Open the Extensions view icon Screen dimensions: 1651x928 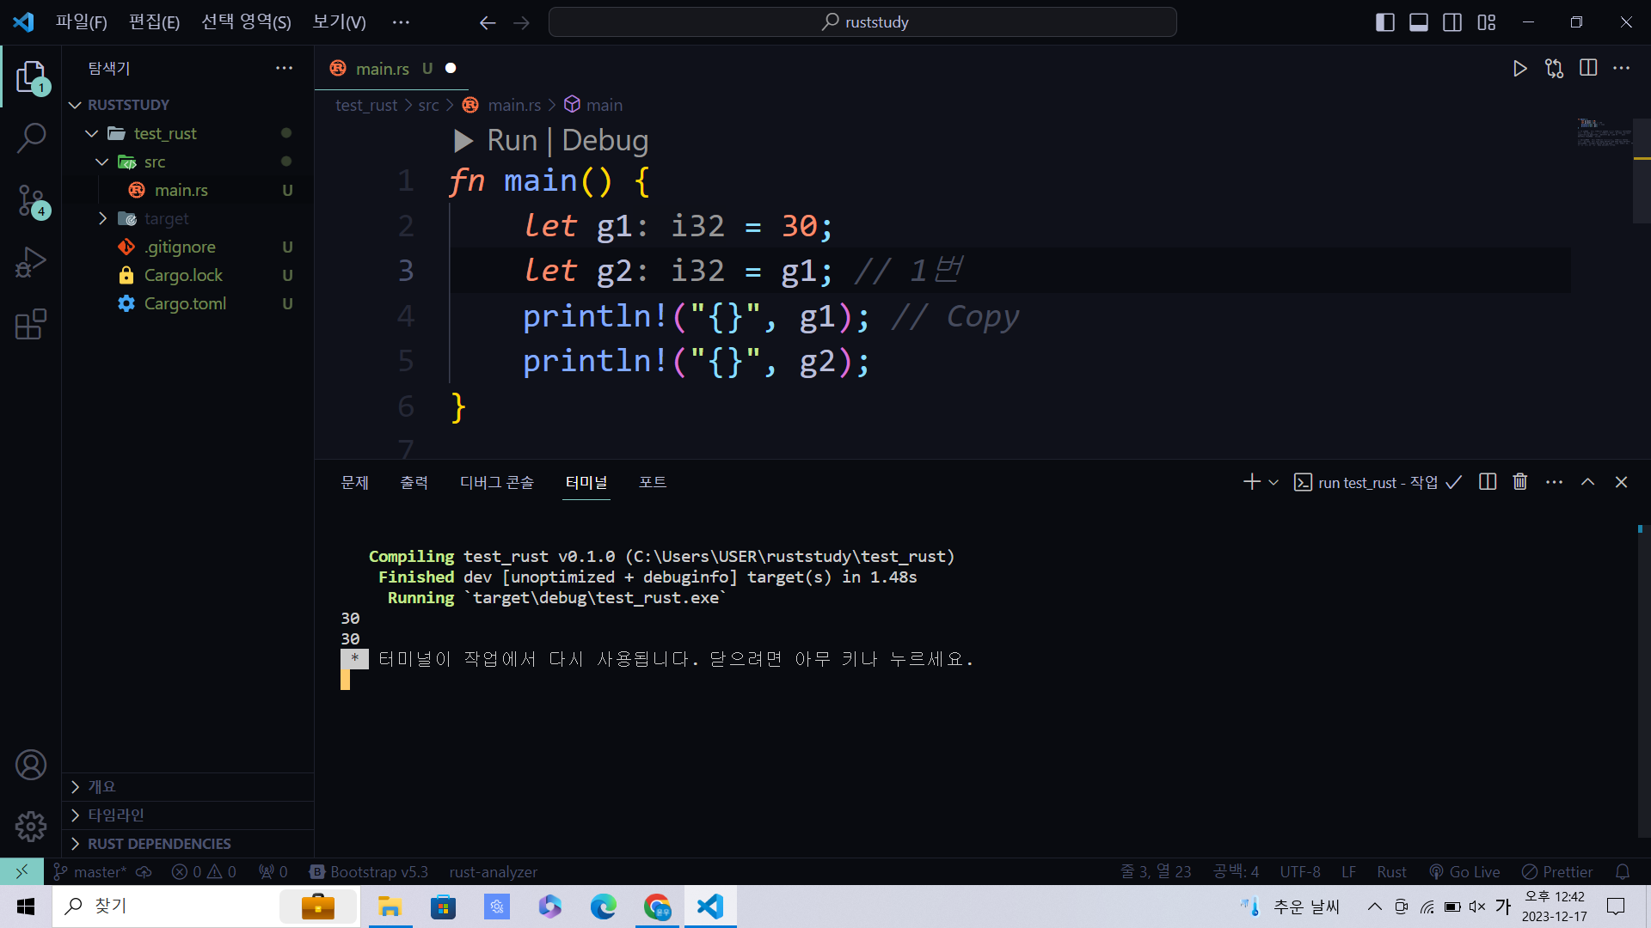[31, 325]
